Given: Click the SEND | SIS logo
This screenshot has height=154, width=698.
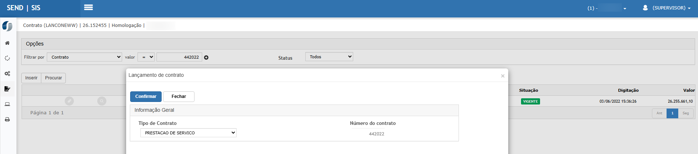Looking at the screenshot, I should pos(23,8).
